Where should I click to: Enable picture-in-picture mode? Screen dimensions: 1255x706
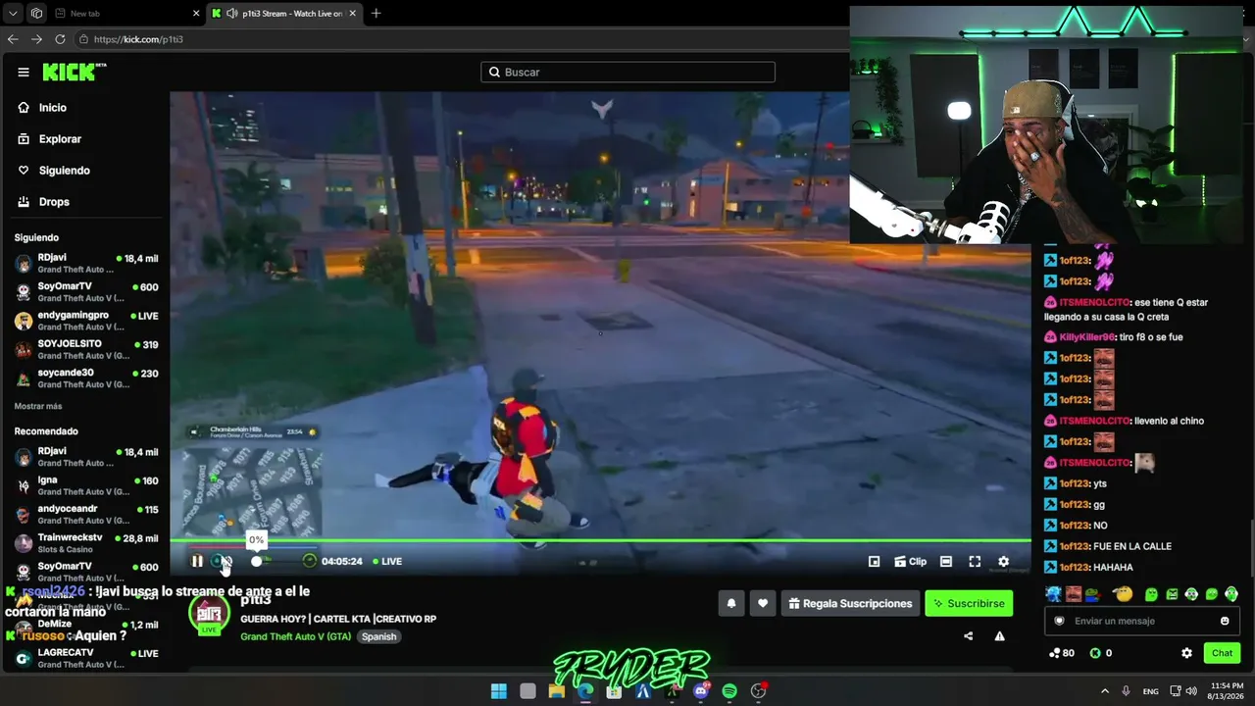pyautogui.click(x=874, y=562)
